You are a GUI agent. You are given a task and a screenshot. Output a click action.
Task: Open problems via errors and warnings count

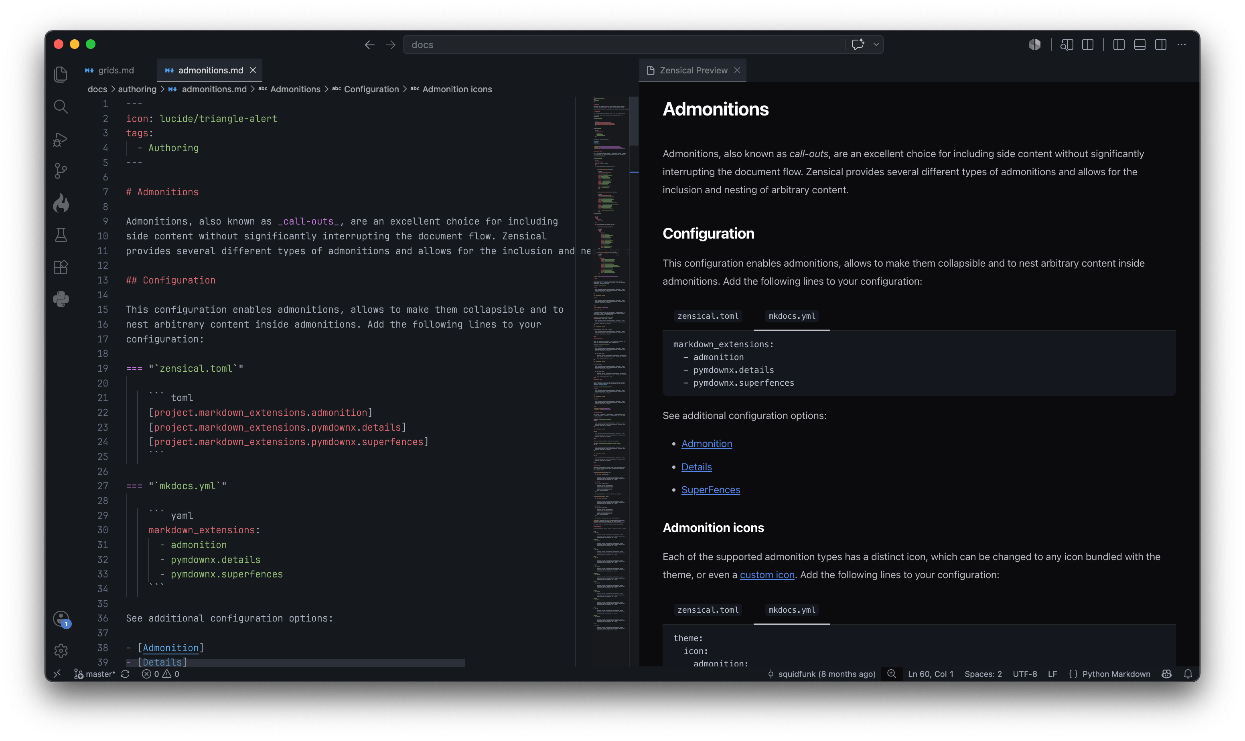click(x=160, y=674)
